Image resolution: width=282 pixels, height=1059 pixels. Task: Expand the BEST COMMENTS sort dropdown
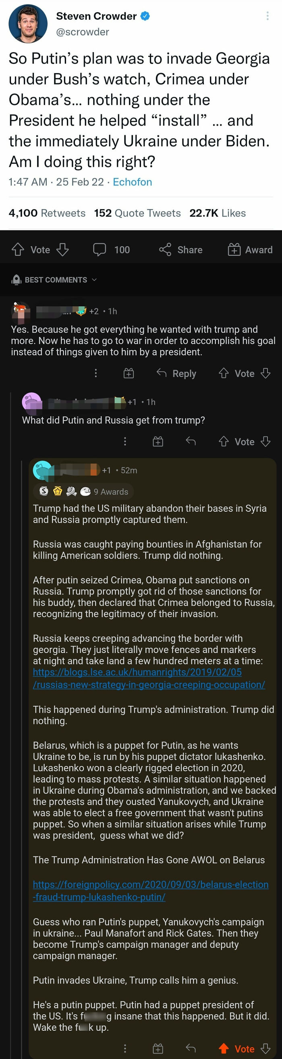coord(93,280)
